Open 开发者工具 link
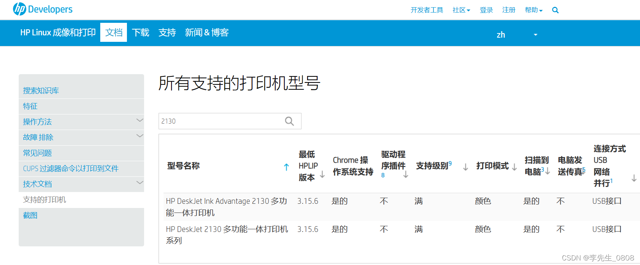The height and width of the screenshot is (265, 640). (x=427, y=10)
